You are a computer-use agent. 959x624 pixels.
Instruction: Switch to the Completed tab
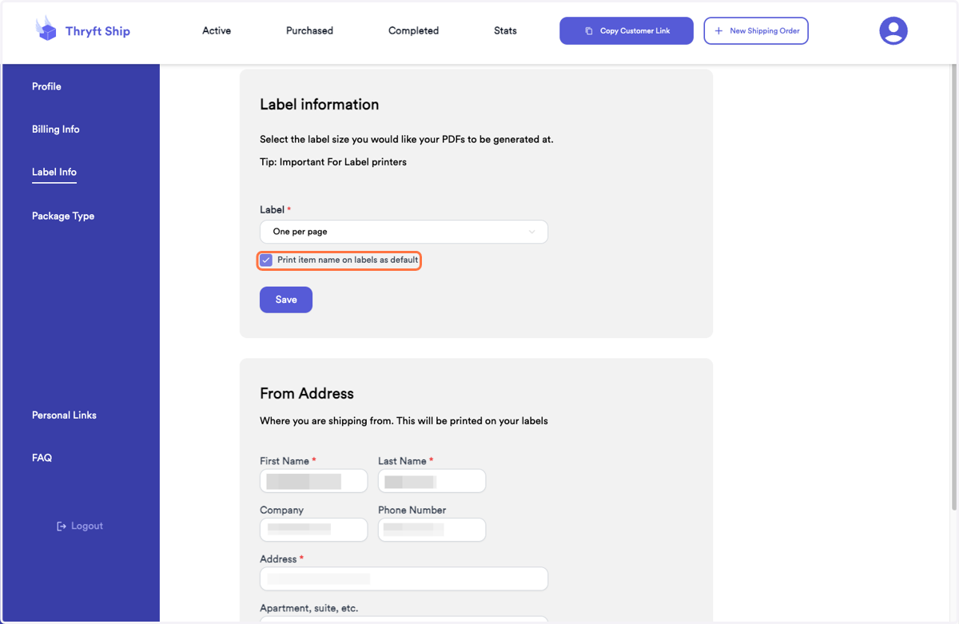point(413,30)
